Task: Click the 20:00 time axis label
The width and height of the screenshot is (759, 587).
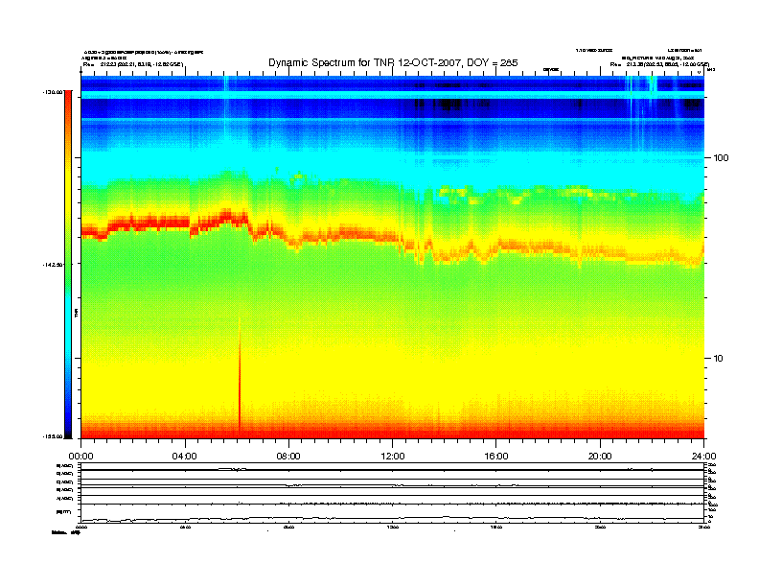Action: (600, 457)
